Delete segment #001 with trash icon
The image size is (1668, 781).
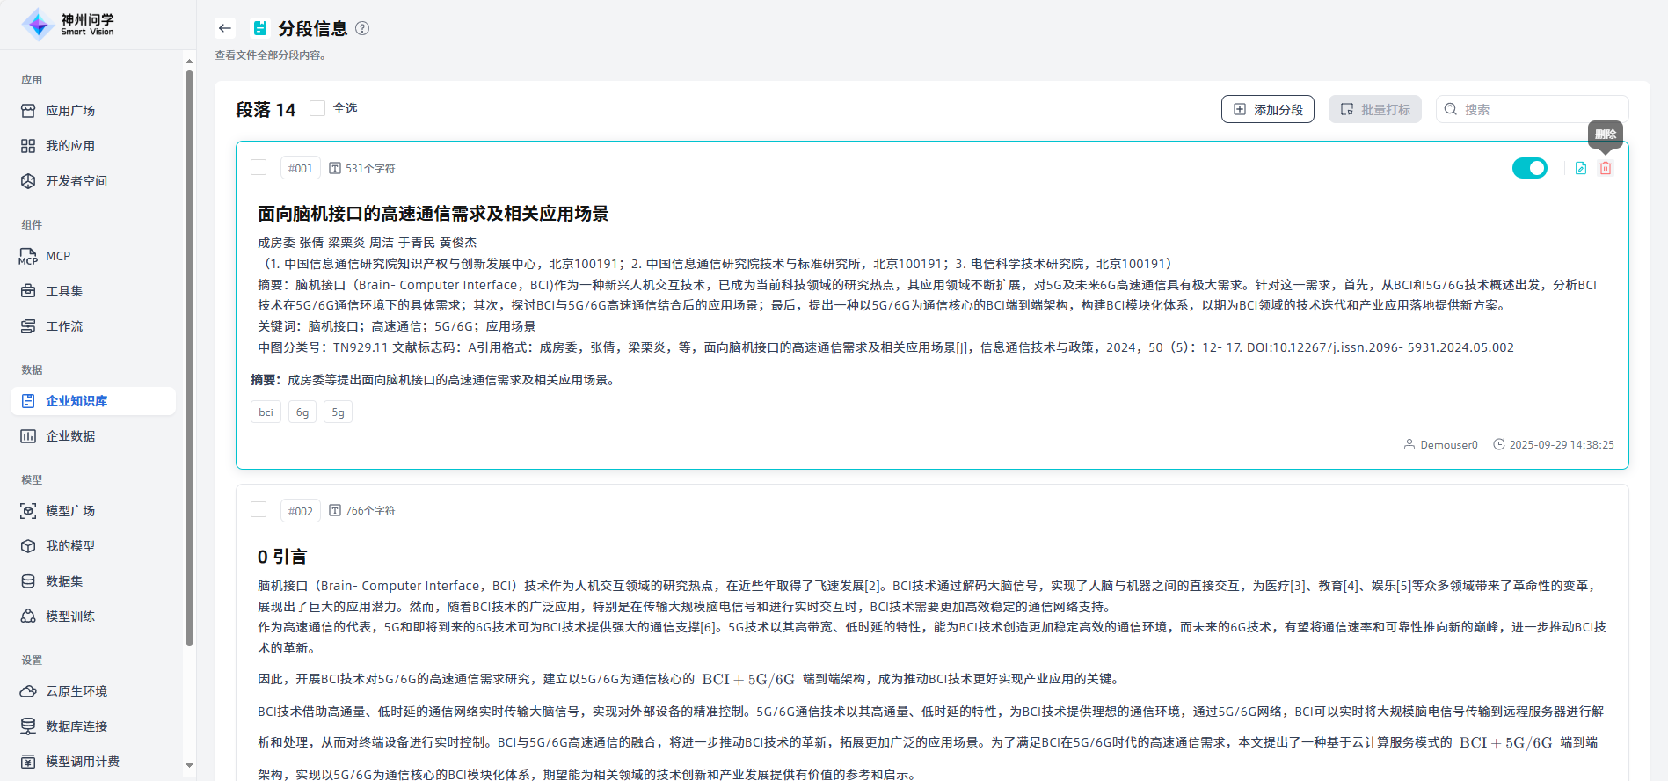tap(1606, 168)
